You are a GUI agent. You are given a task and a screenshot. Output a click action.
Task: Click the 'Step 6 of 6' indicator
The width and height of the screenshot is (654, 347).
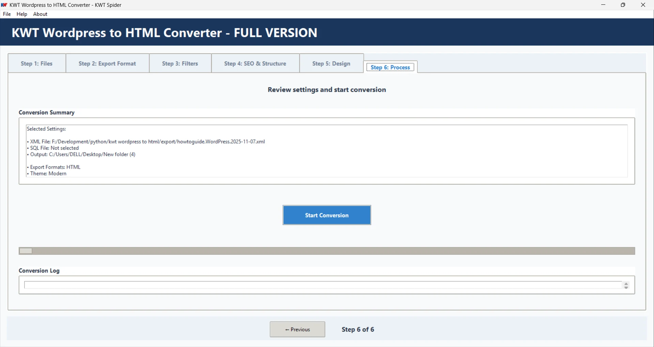[358, 329]
